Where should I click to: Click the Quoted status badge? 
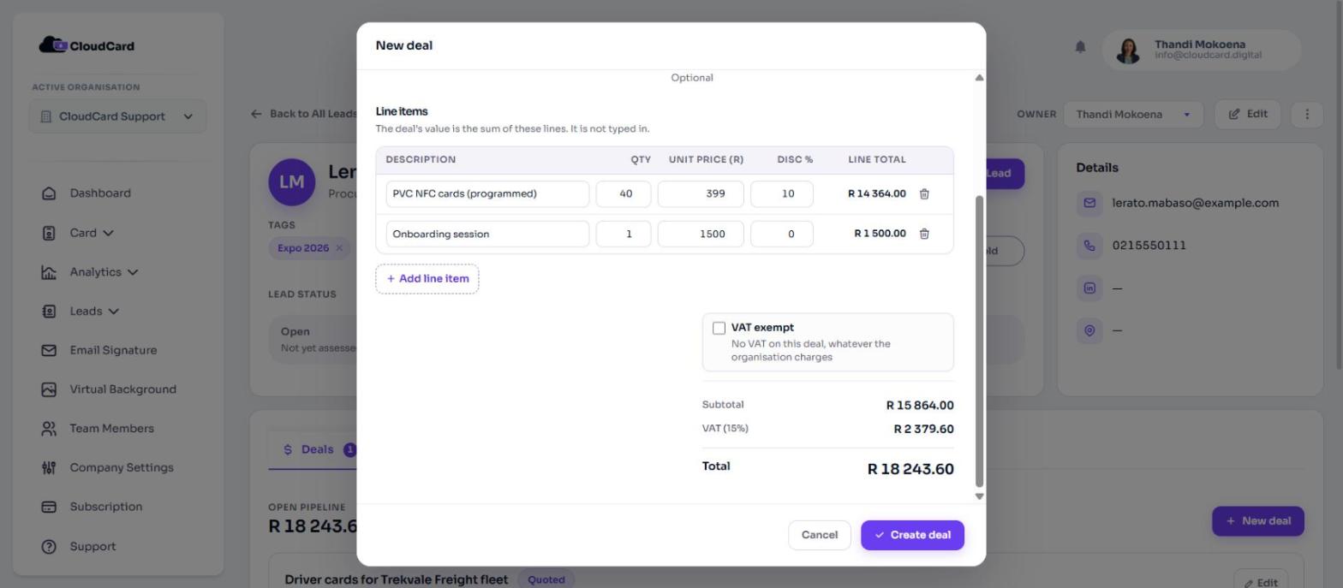pos(546,579)
